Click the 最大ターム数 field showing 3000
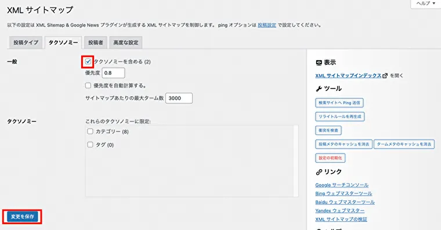The height and width of the screenshot is (230, 441). coord(179,98)
